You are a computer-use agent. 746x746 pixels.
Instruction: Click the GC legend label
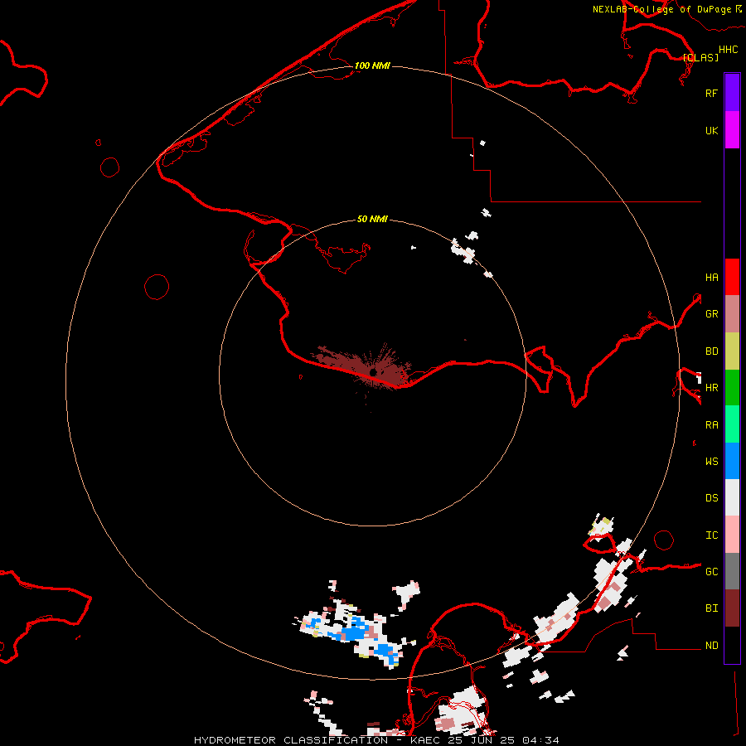click(711, 572)
